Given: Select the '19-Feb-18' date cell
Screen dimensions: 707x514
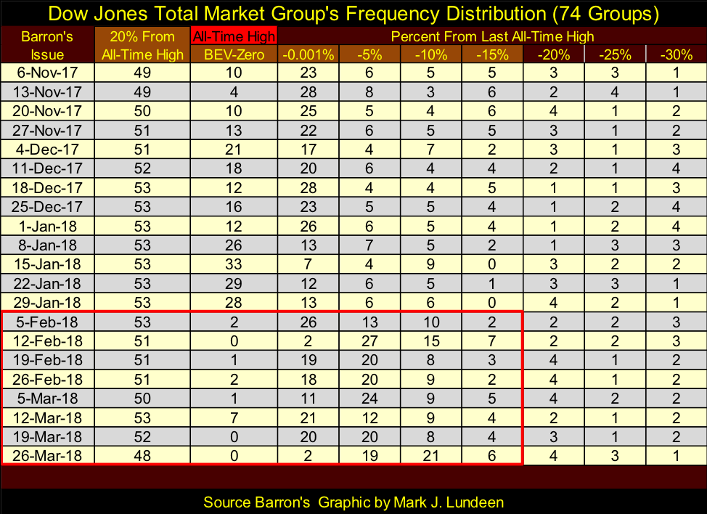Looking at the screenshot, I should tap(47, 360).
